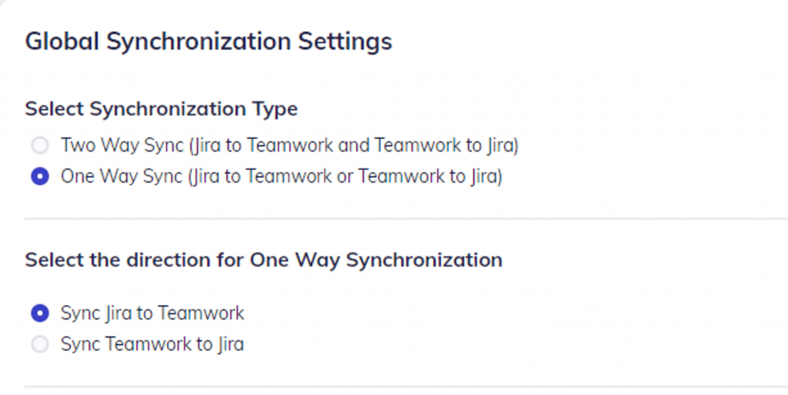Image resolution: width=788 pixels, height=395 pixels.
Task: Pick the Sync Teamwork to Jira radio
Action: pos(39,344)
